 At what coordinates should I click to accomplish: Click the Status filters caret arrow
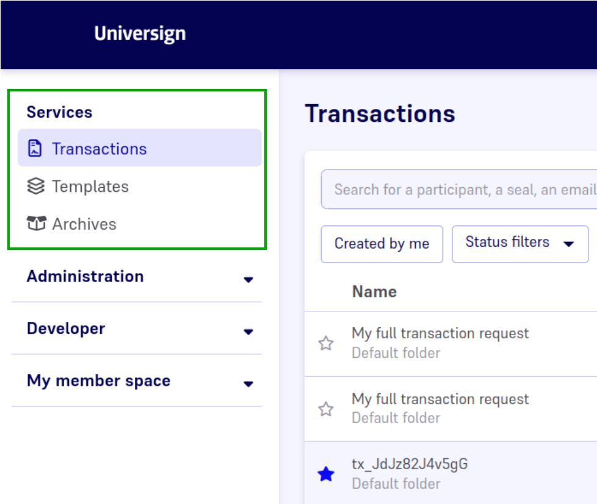[x=569, y=244]
